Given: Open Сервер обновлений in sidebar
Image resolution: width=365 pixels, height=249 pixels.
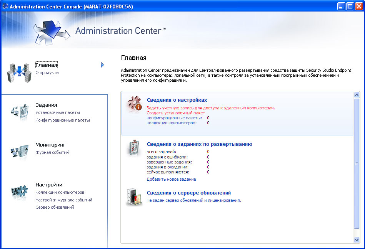Looking at the screenshot, I should coord(55,207).
